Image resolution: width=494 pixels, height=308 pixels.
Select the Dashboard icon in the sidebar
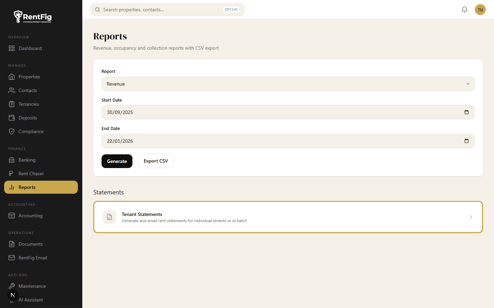(x=11, y=48)
